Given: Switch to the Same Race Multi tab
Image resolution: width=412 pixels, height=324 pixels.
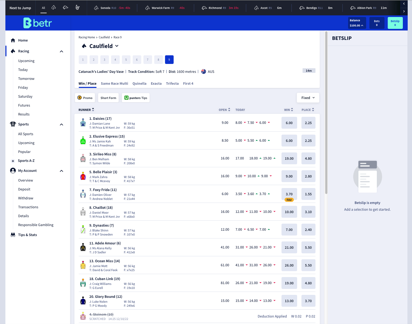Looking at the screenshot, I should point(114,84).
